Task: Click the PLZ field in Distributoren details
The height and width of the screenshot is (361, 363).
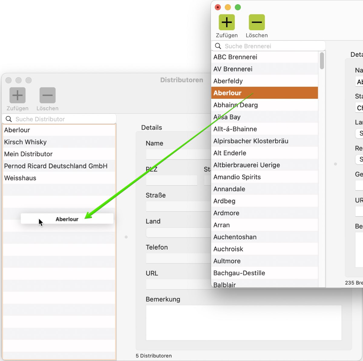Action: coord(172,180)
